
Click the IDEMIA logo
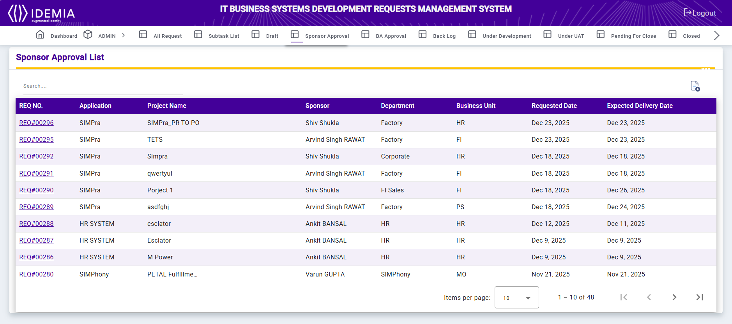click(41, 13)
